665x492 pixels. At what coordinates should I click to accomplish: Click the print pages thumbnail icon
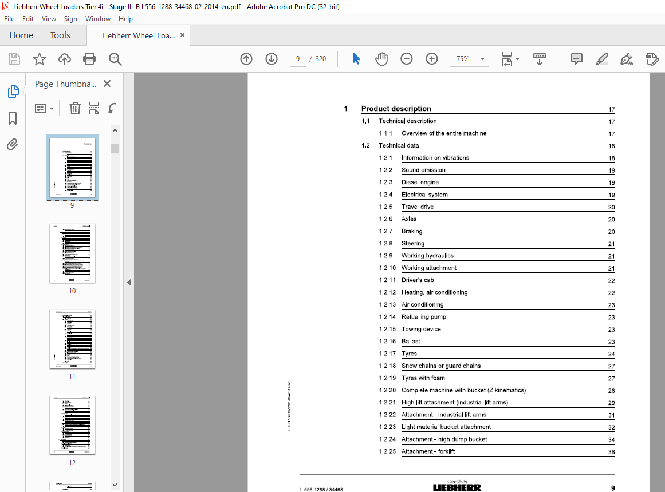[x=94, y=109]
